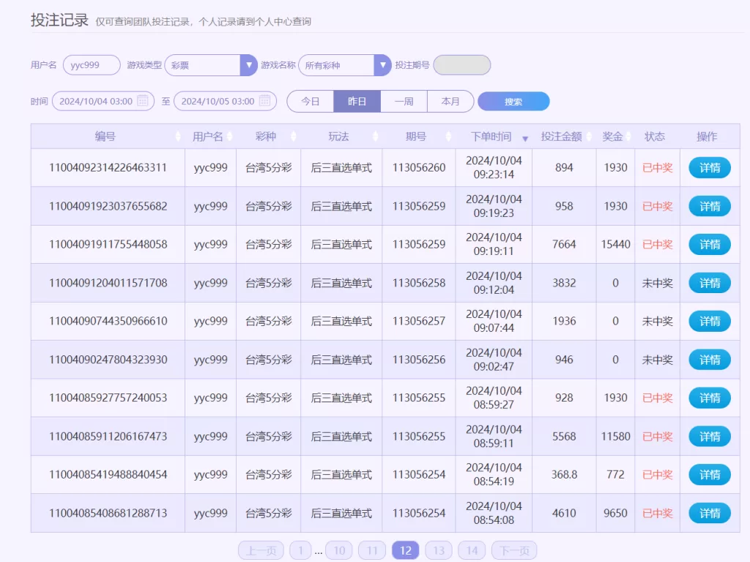Click bet amount 368.8

click(564, 474)
